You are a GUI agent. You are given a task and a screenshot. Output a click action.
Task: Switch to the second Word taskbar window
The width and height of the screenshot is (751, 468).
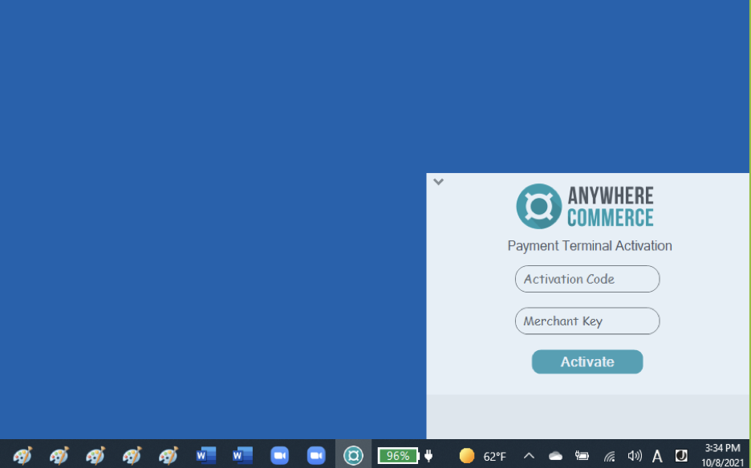pos(242,455)
